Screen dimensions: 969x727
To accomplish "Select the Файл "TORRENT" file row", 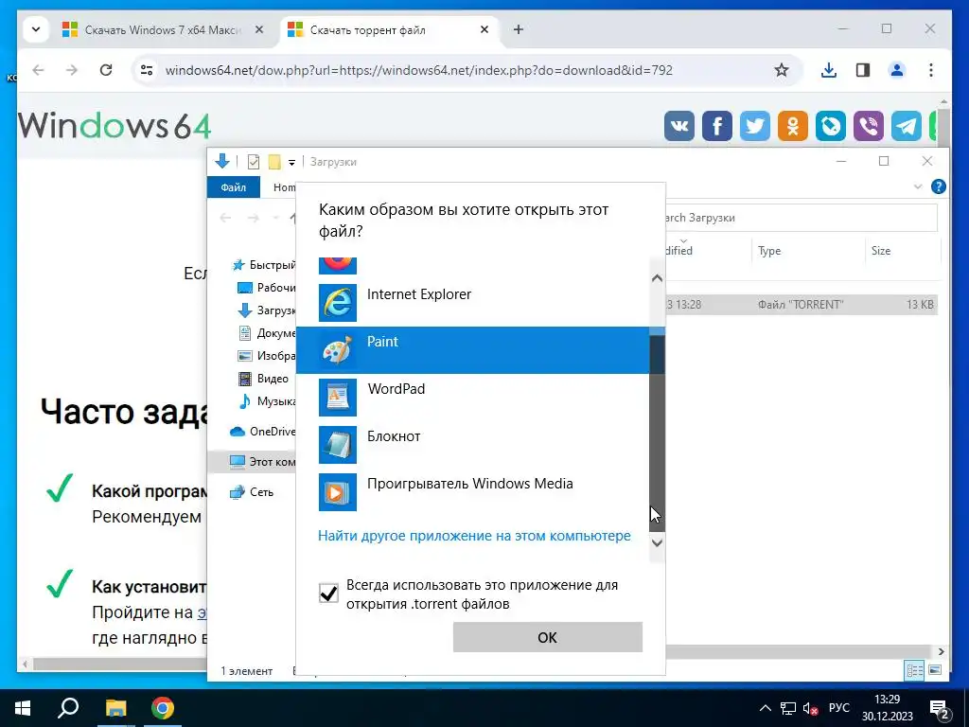I will point(801,304).
